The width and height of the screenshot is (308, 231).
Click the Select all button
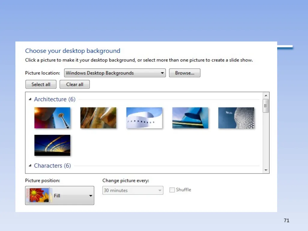pyautogui.click(x=41, y=84)
